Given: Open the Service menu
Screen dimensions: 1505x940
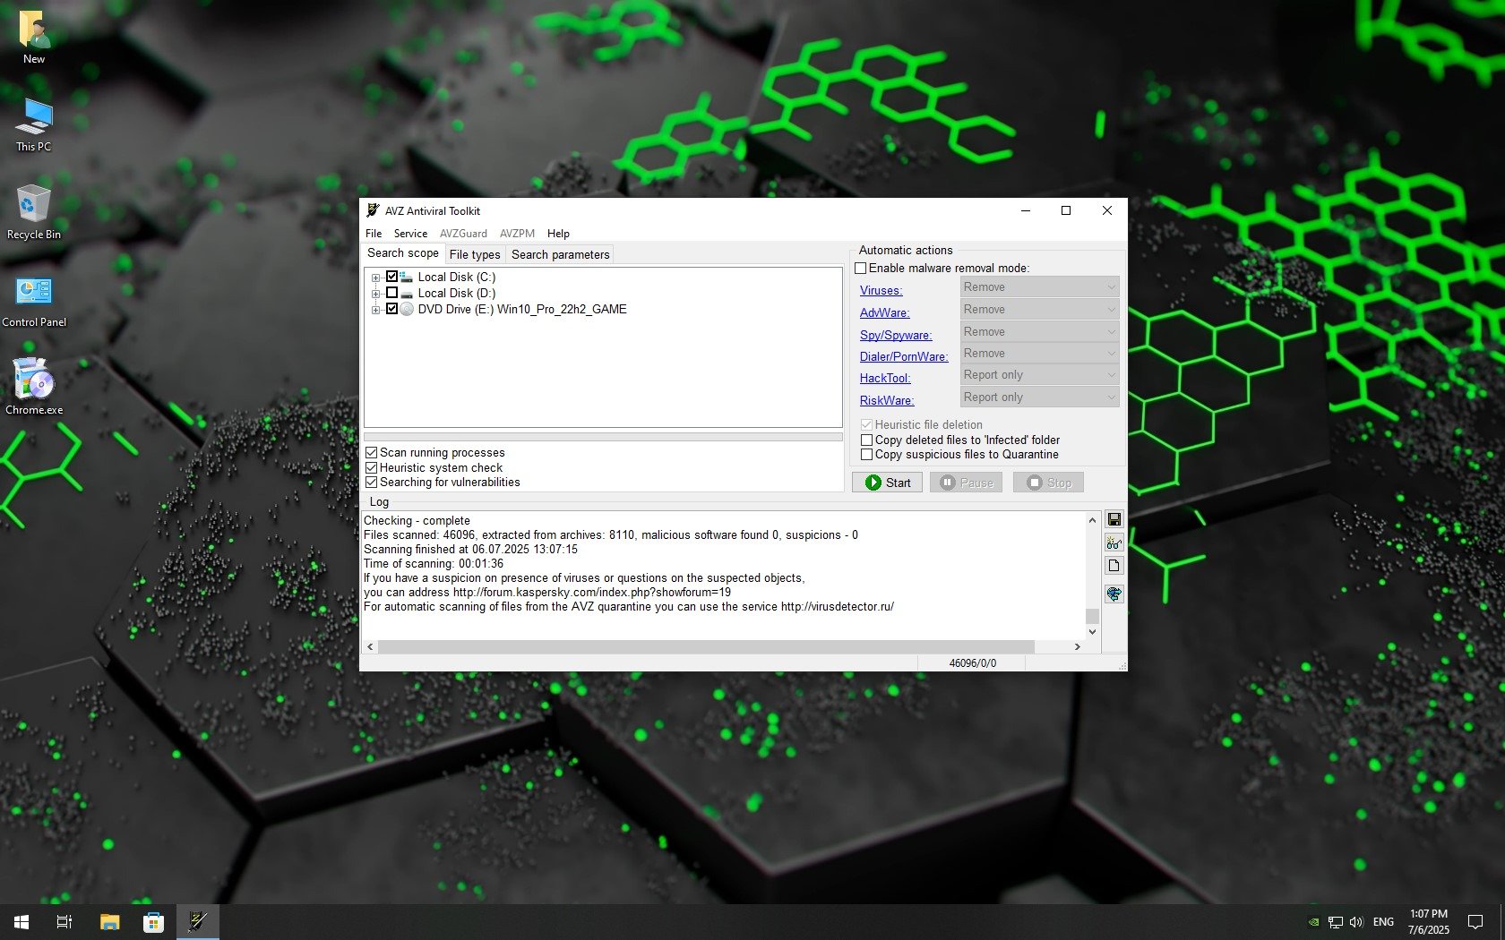Looking at the screenshot, I should (x=410, y=234).
